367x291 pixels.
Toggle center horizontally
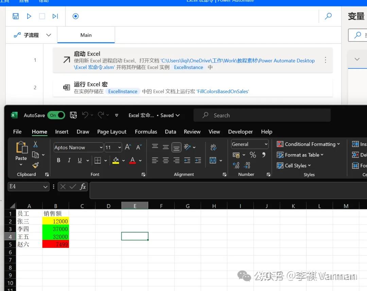click(166, 160)
